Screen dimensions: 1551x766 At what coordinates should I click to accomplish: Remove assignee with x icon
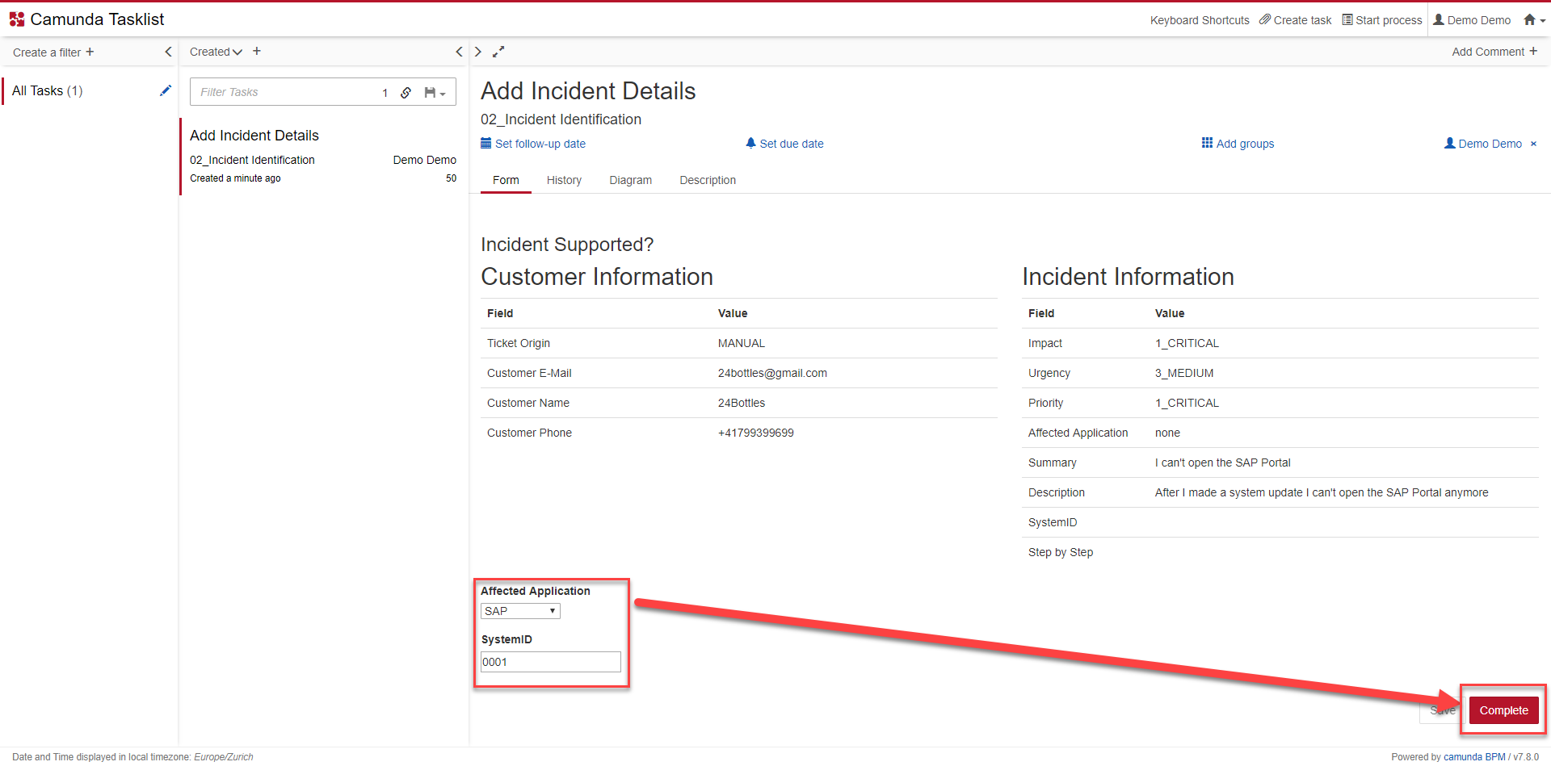(x=1533, y=144)
